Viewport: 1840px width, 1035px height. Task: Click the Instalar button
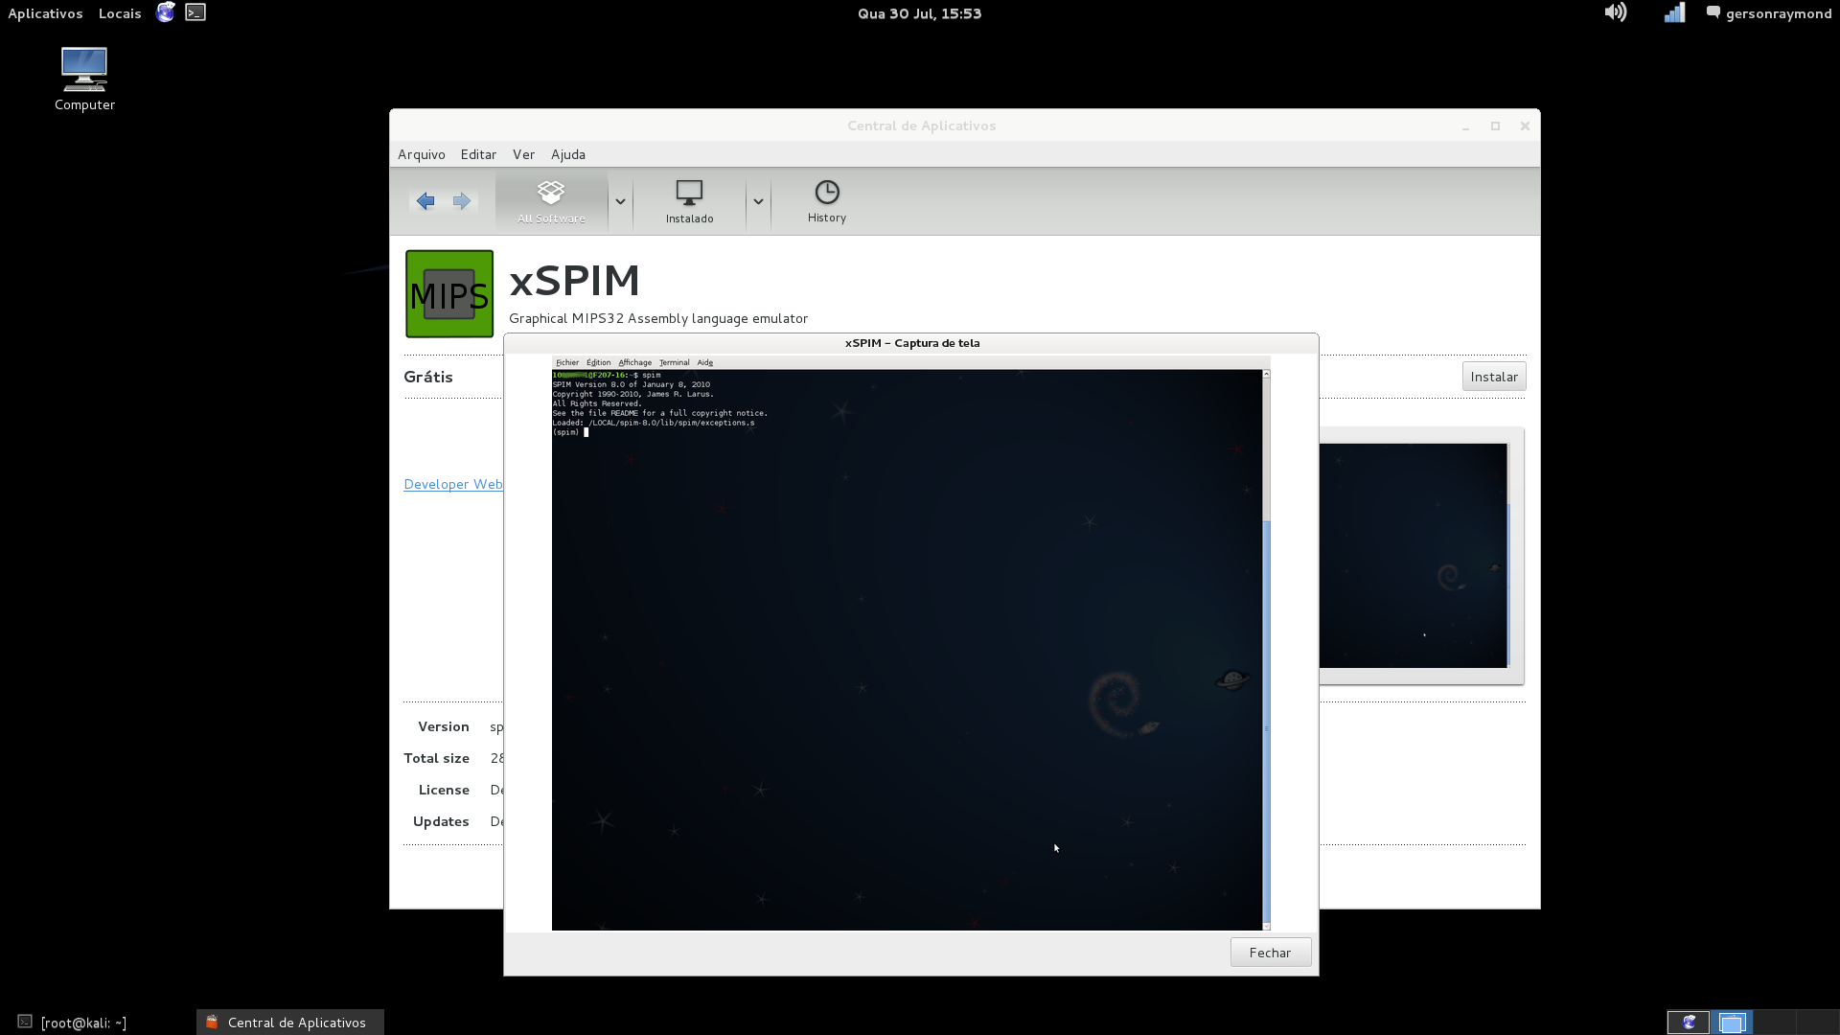point(1494,377)
